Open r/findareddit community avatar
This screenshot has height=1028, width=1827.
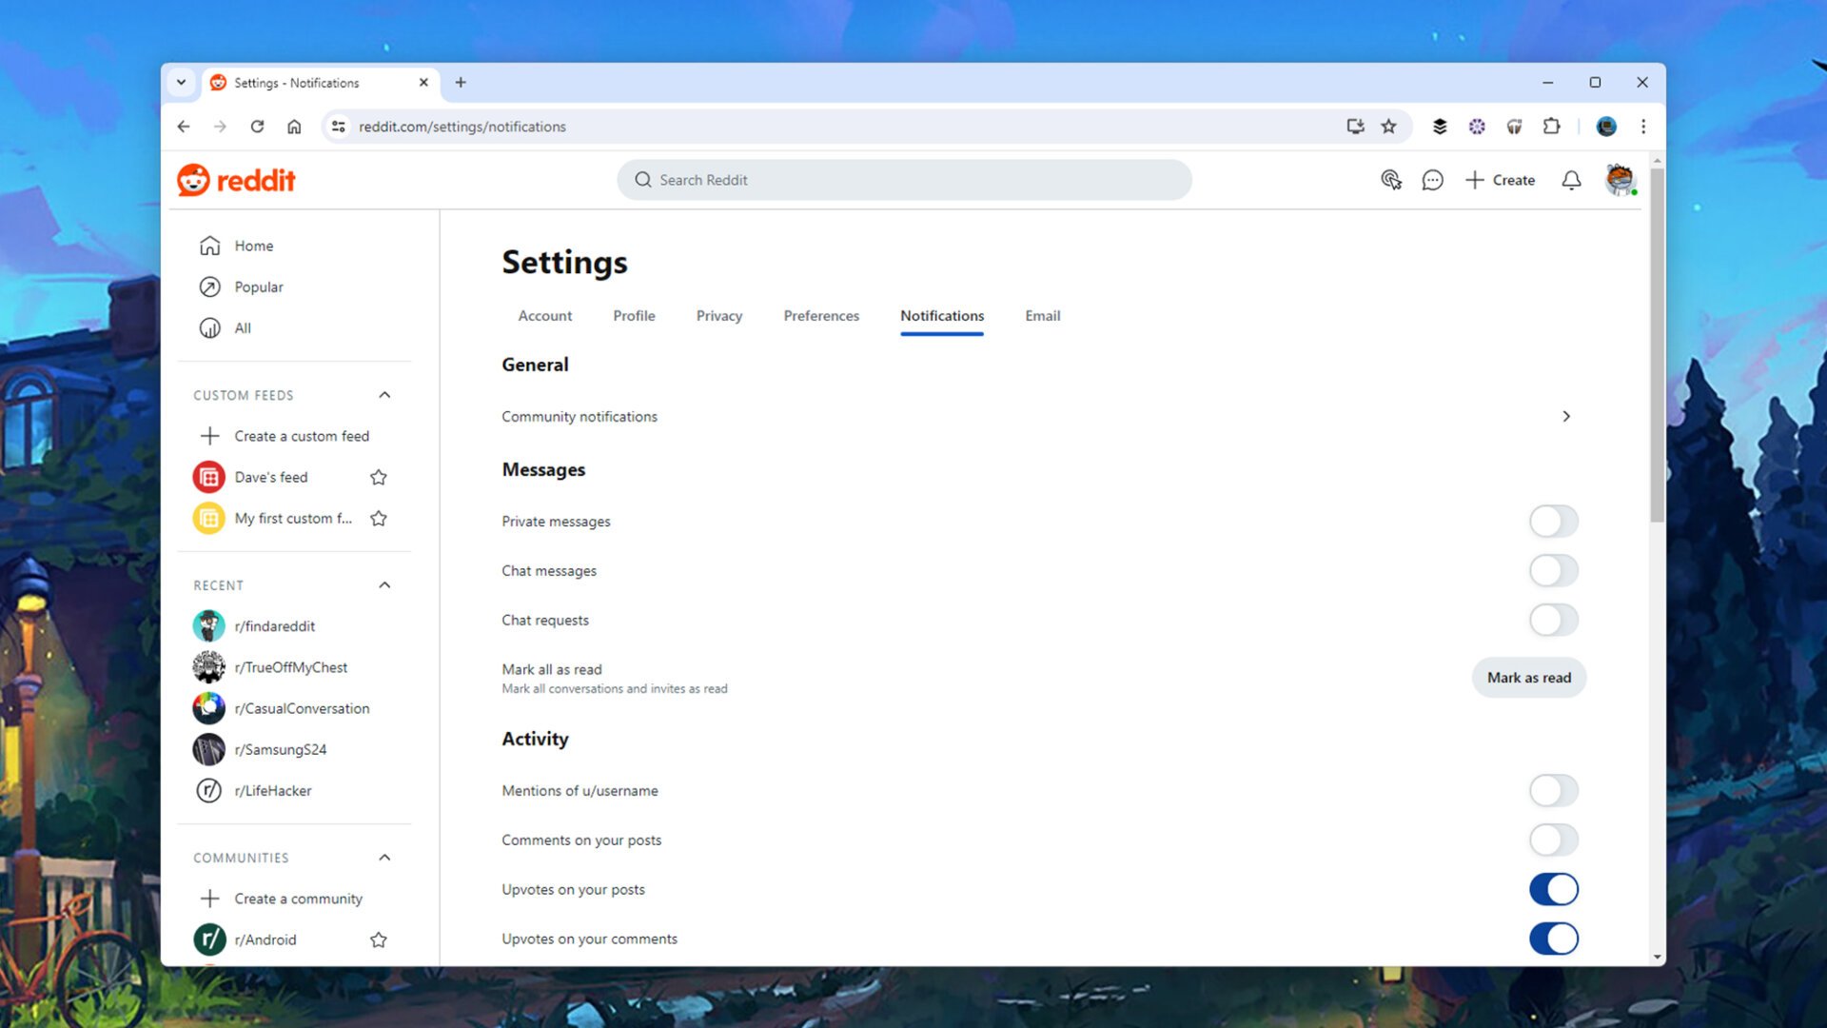(209, 626)
